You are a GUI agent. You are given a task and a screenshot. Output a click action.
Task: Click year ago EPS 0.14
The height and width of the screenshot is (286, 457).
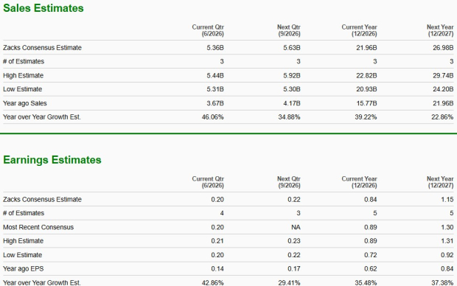click(217, 268)
